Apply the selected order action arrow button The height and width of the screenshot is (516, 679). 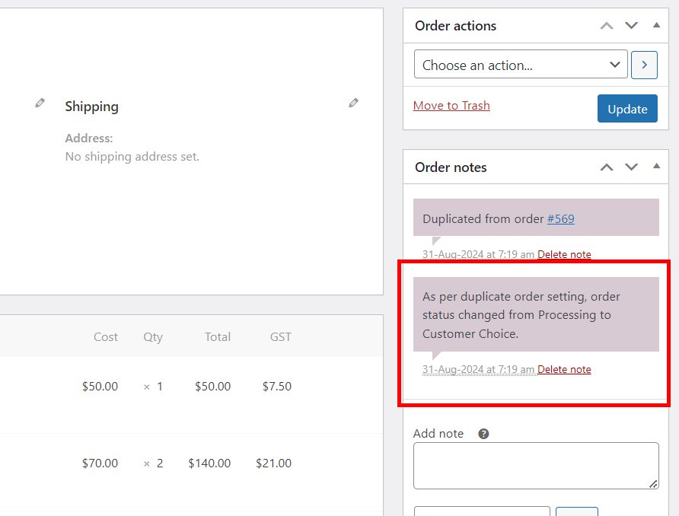[644, 65]
